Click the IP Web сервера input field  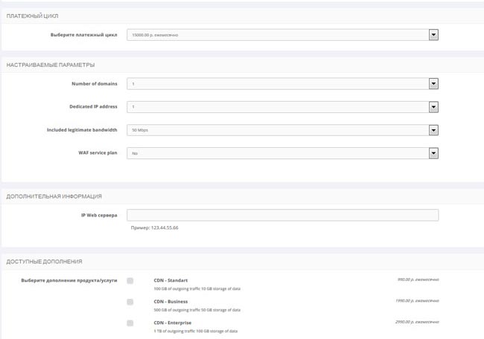282,216
